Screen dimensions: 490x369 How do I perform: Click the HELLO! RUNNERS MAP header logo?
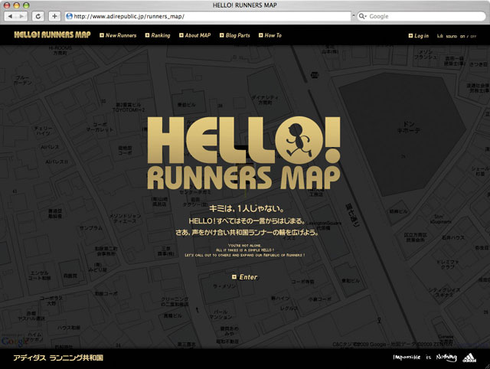(52, 34)
